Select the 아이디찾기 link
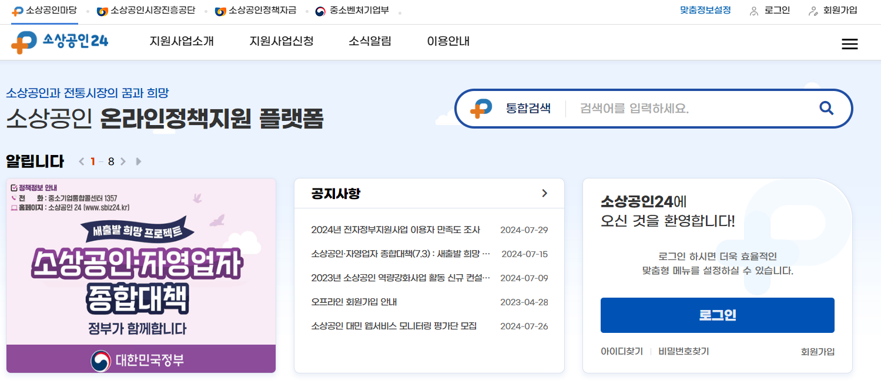Screen dimensions: 881x391 pos(621,351)
